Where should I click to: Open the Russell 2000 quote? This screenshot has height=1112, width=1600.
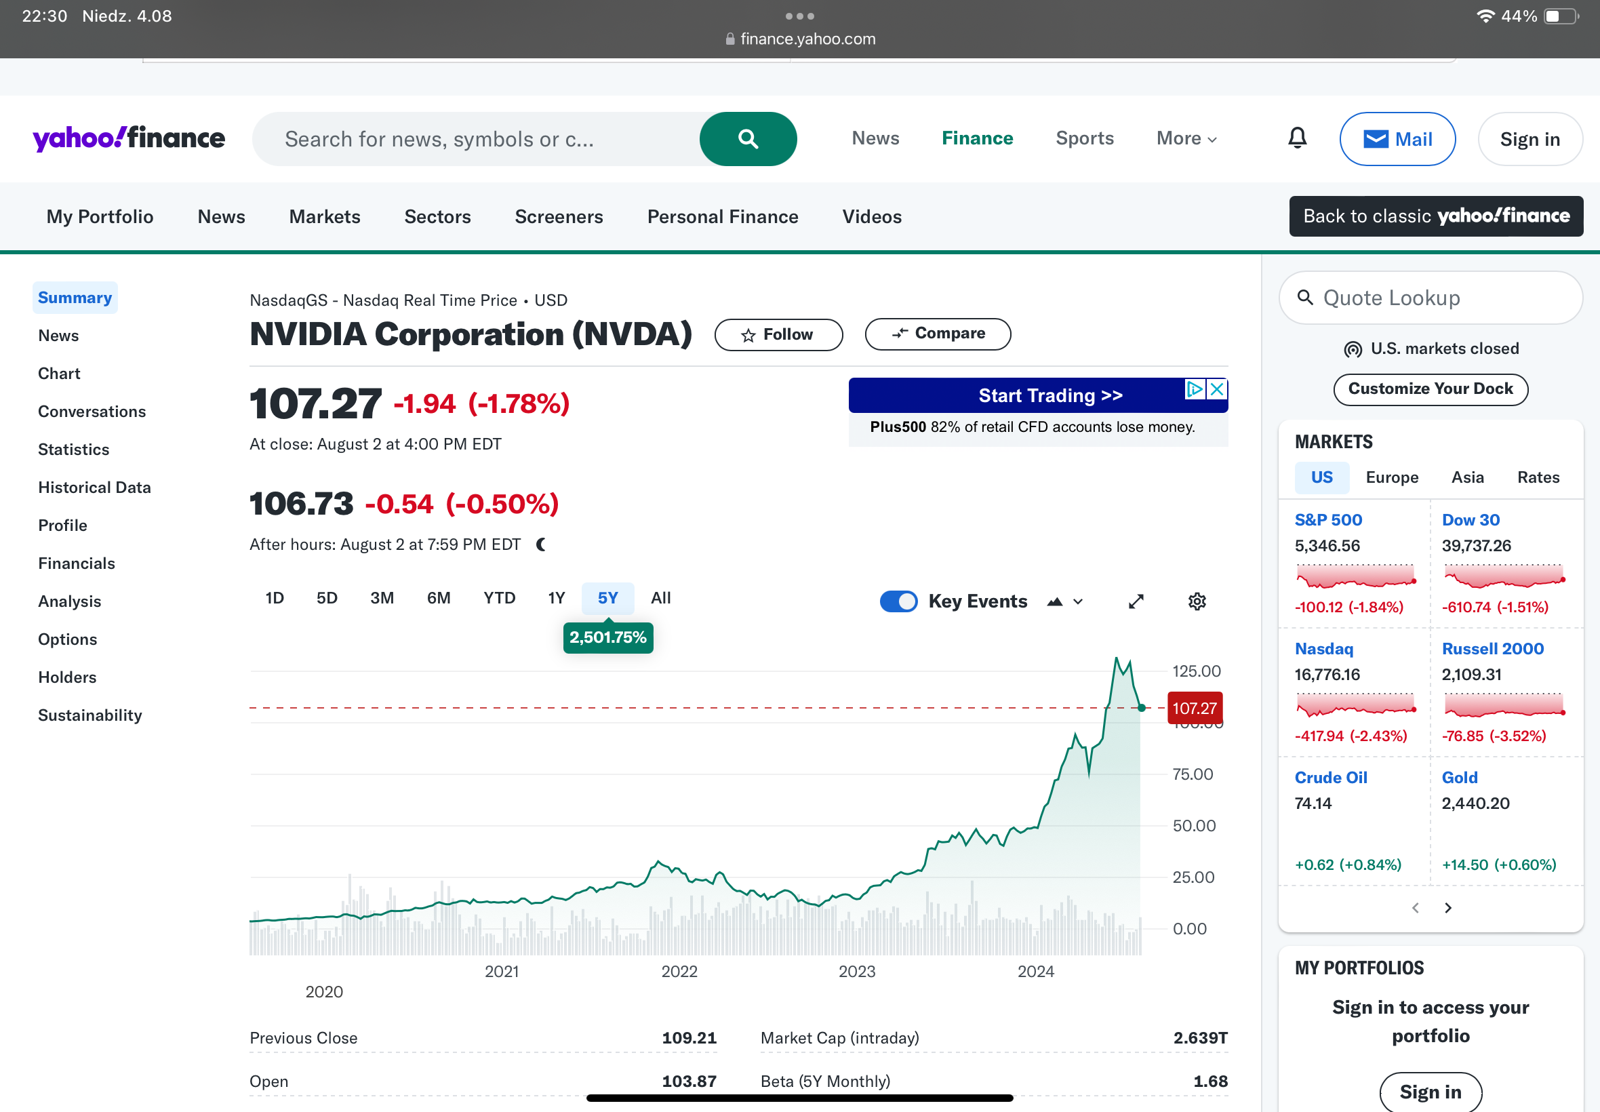pyautogui.click(x=1492, y=649)
